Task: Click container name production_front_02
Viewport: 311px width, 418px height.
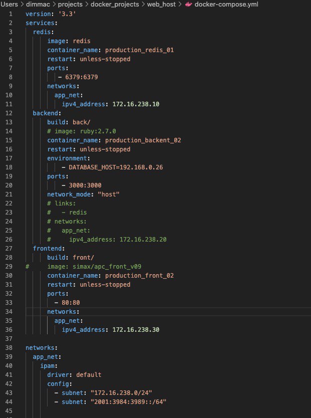Action: [x=139, y=275]
